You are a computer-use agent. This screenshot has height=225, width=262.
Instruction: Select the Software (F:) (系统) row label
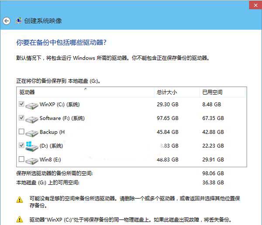pos(62,118)
